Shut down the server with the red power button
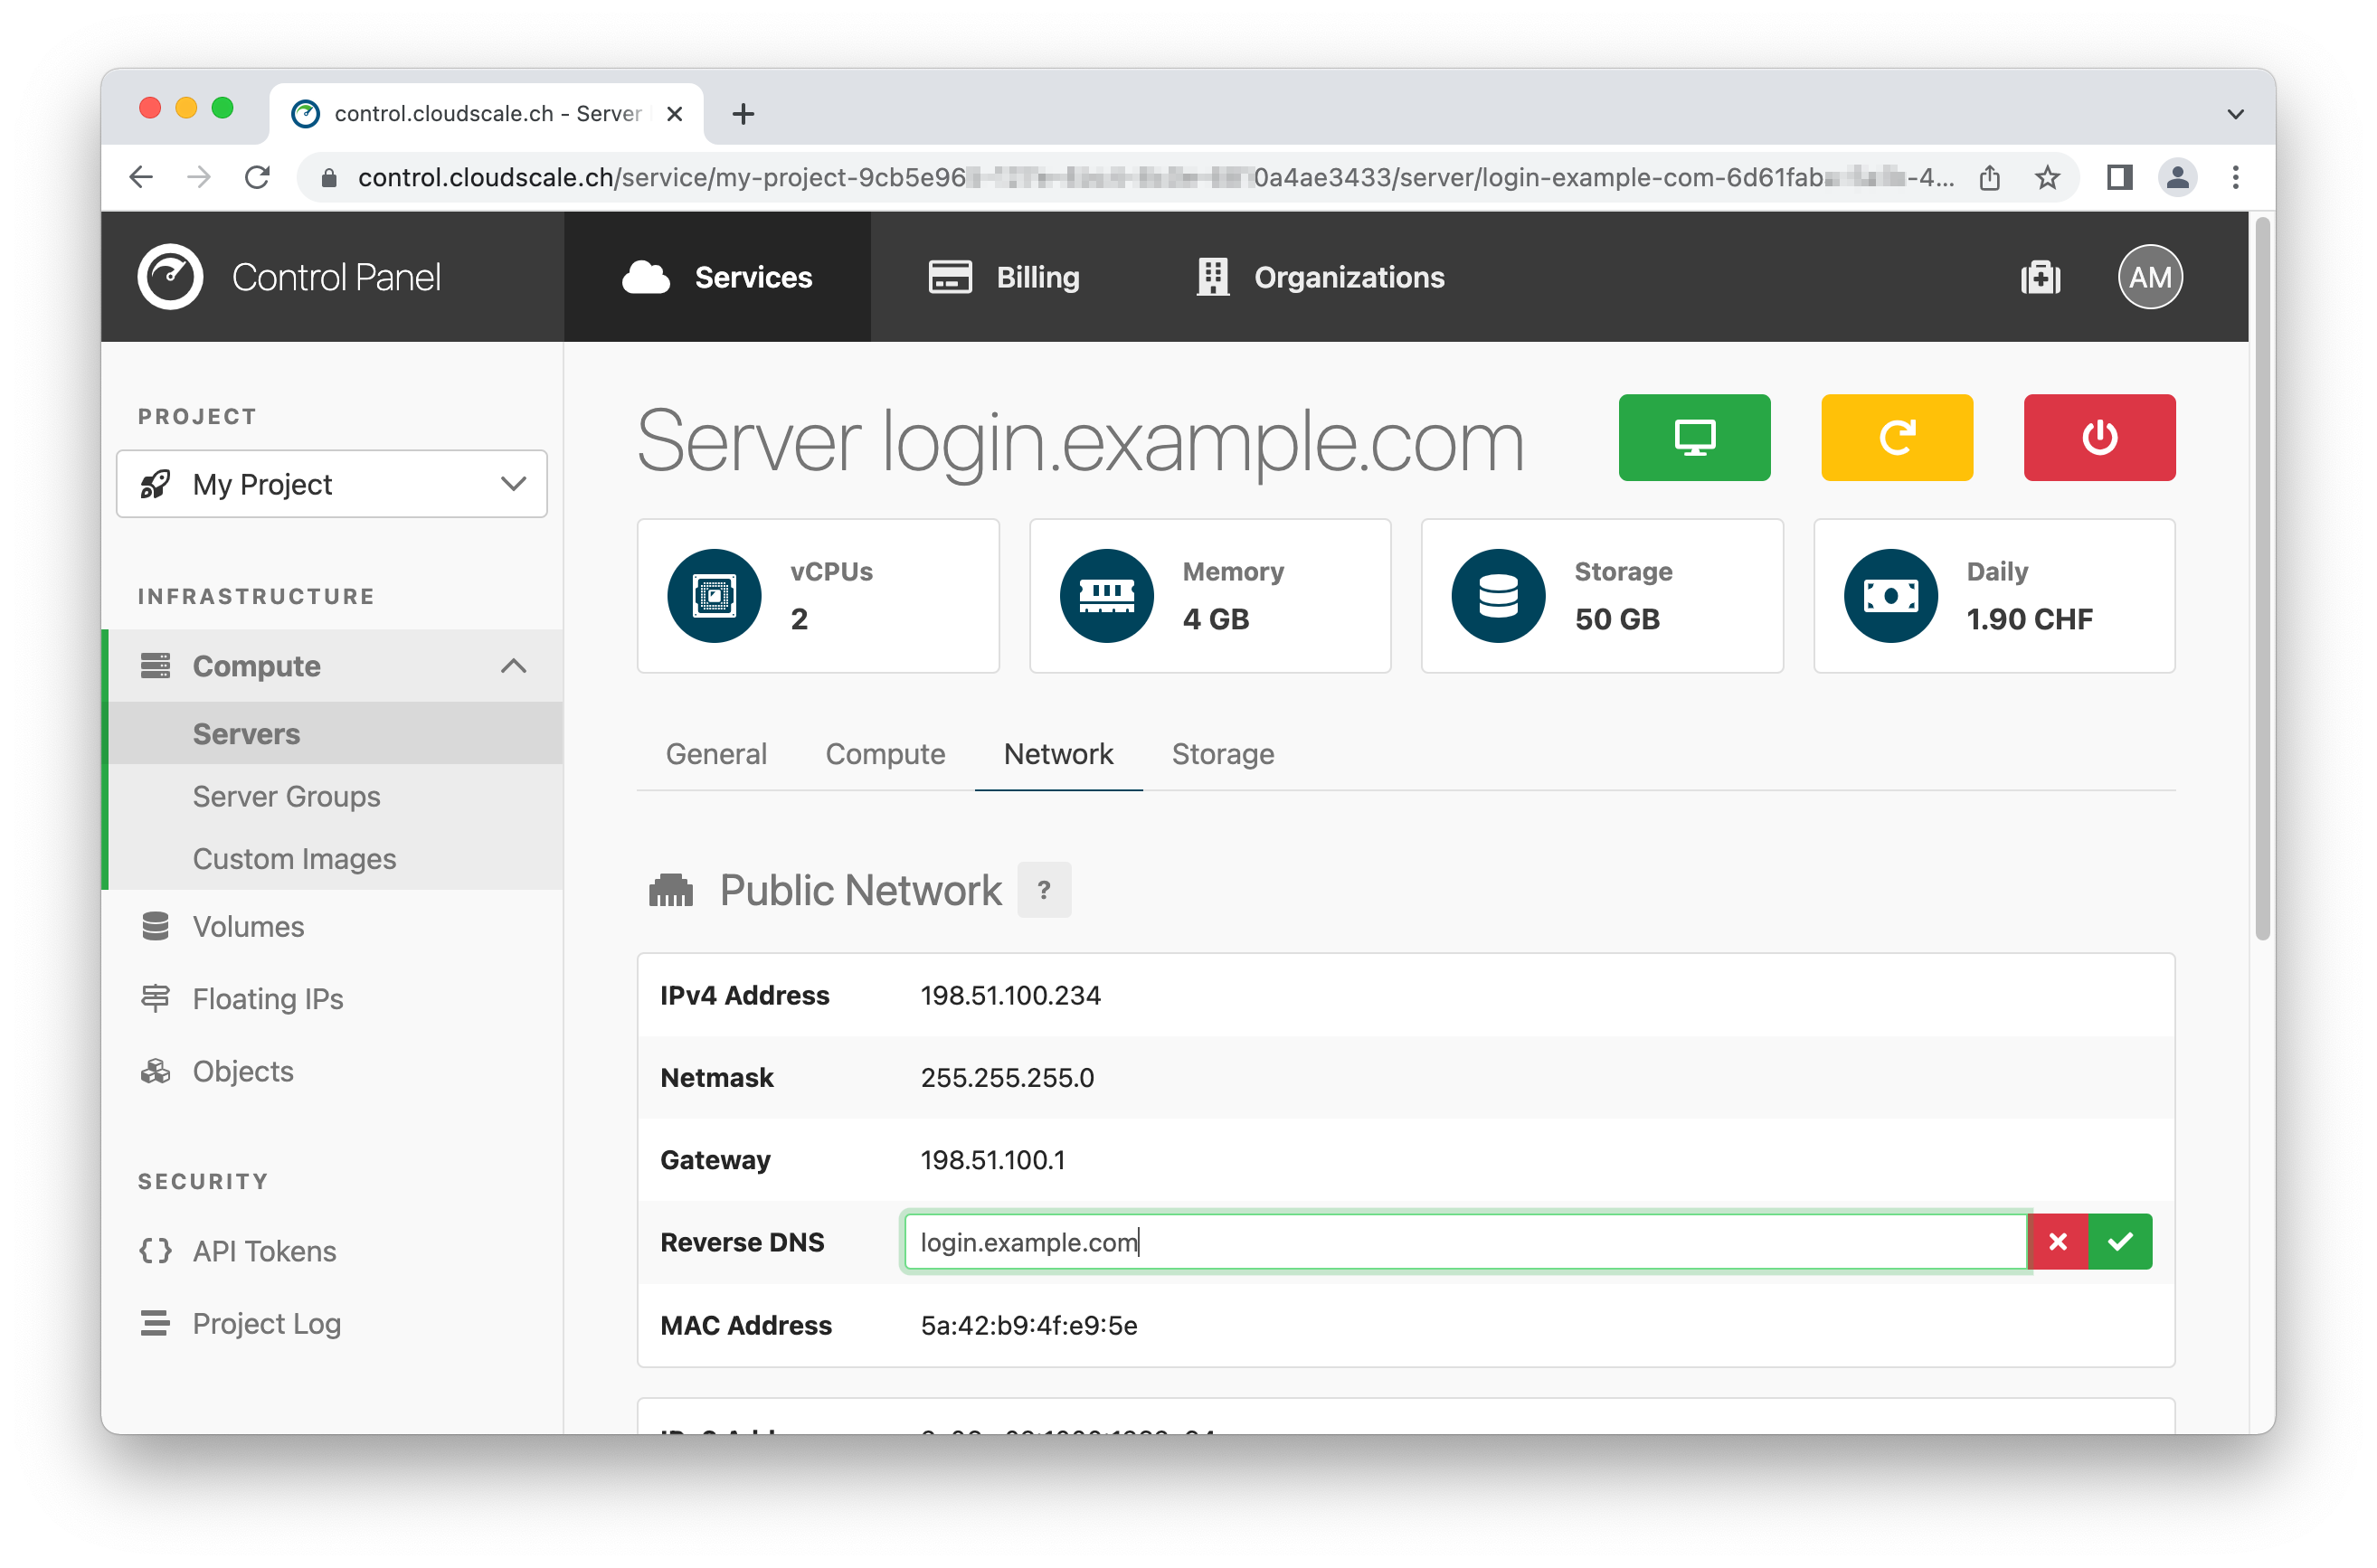The image size is (2377, 1568). (2098, 437)
